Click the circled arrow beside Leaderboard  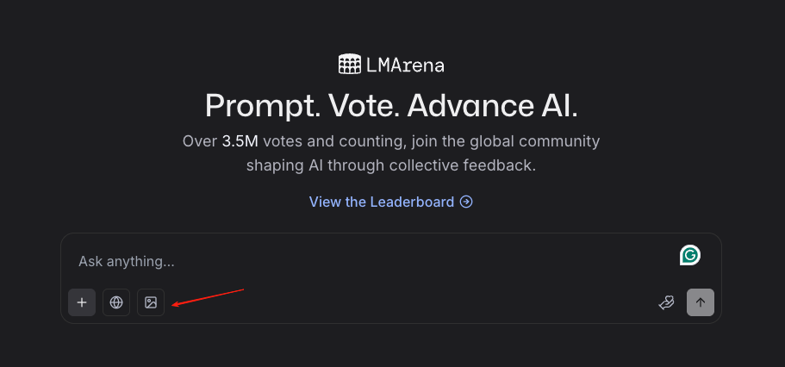point(466,202)
